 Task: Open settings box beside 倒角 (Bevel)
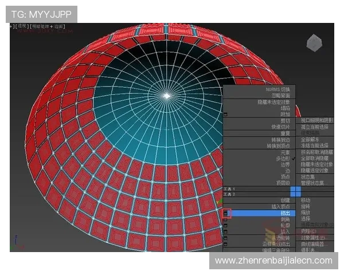pyautogui.click(x=226, y=219)
